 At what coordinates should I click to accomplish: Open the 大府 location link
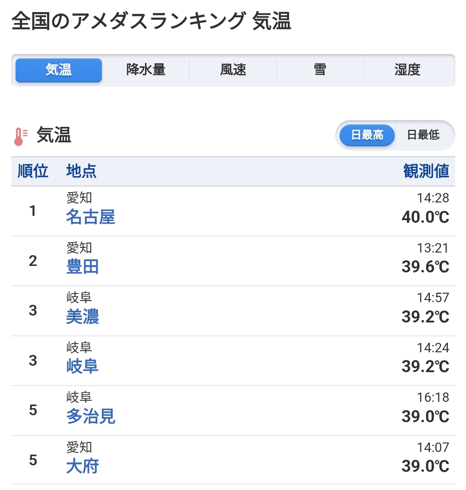pyautogui.click(x=82, y=466)
